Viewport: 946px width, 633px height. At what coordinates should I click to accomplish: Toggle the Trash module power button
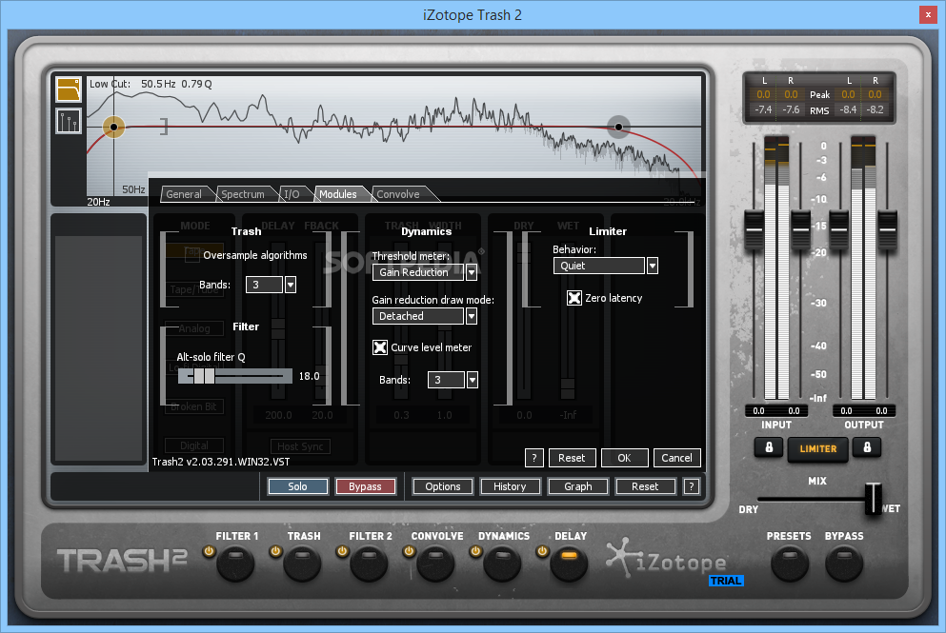click(x=275, y=550)
